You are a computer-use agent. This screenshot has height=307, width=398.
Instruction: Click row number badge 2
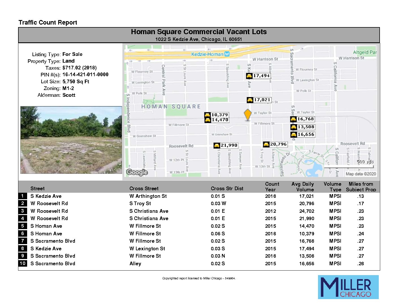point(23,203)
